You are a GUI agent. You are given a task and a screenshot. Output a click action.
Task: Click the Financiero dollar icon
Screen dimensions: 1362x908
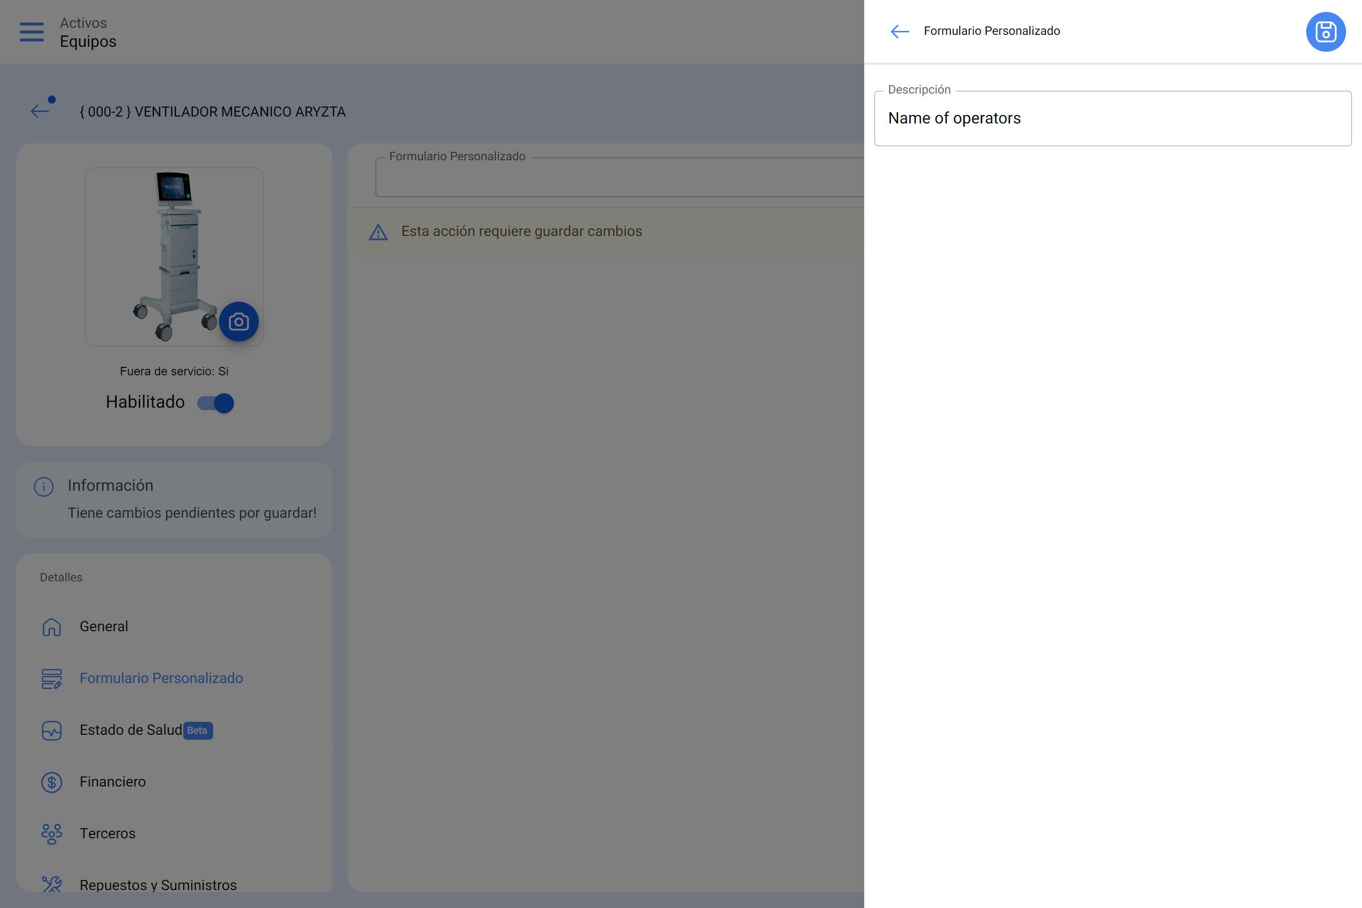52,783
